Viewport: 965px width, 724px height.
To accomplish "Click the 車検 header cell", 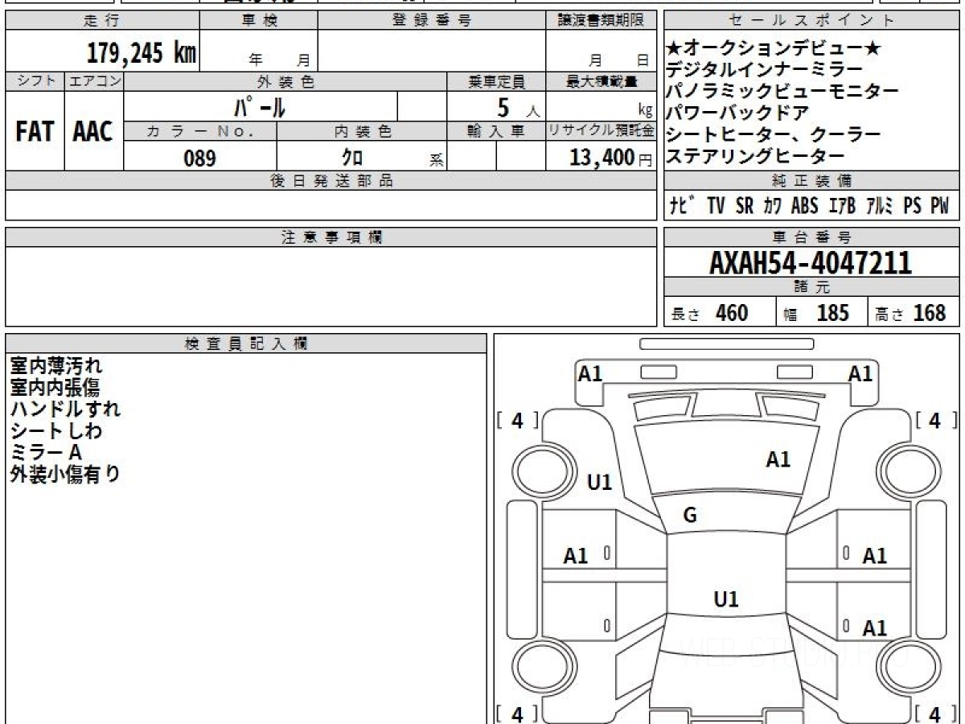I will (x=258, y=21).
